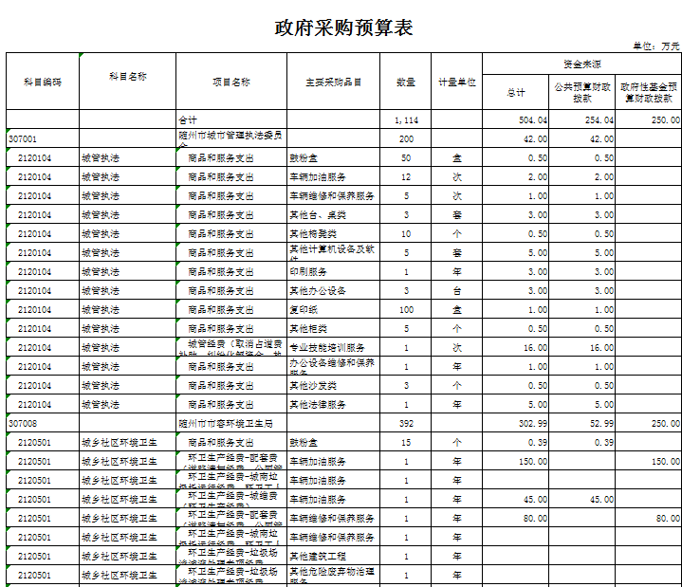The height and width of the screenshot is (587, 682).
Task: Click the 复印纸 item cell
Action: click(333, 309)
